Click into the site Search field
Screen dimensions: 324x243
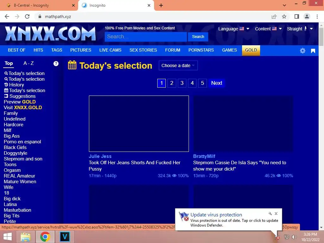(146, 37)
